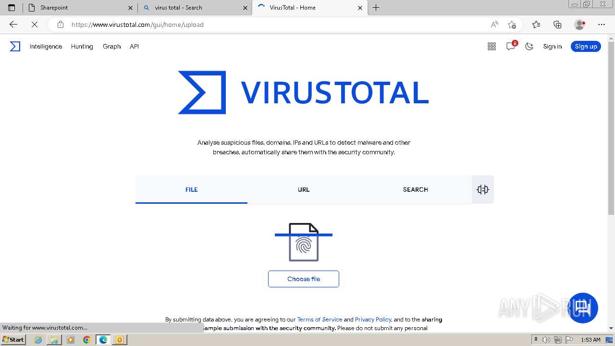This screenshot has height=346, width=615.
Task: Click the browser back arrow
Action: tap(13, 25)
